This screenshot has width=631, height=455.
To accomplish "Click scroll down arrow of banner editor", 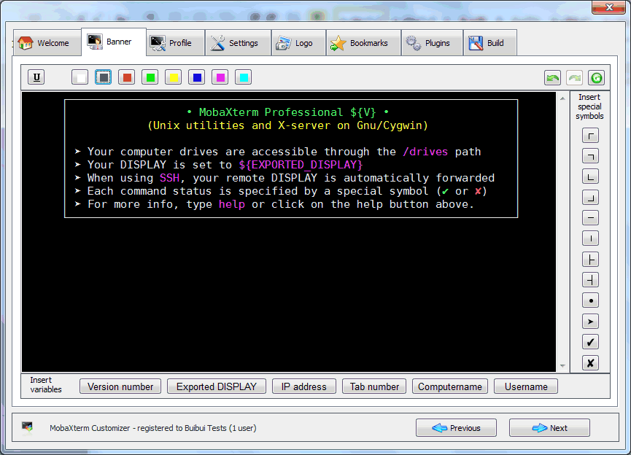I will 562,366.
